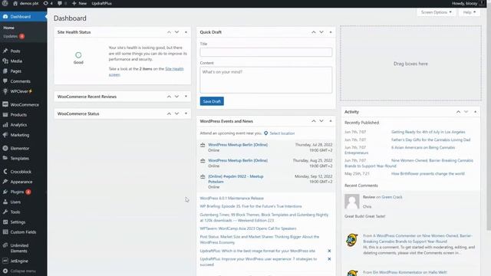Image resolution: width=491 pixels, height=276 pixels.
Task: Toggle Activity panel triangle
Action: [x=476, y=112]
